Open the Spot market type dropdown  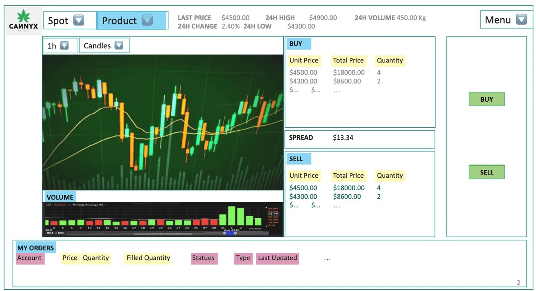[70, 20]
